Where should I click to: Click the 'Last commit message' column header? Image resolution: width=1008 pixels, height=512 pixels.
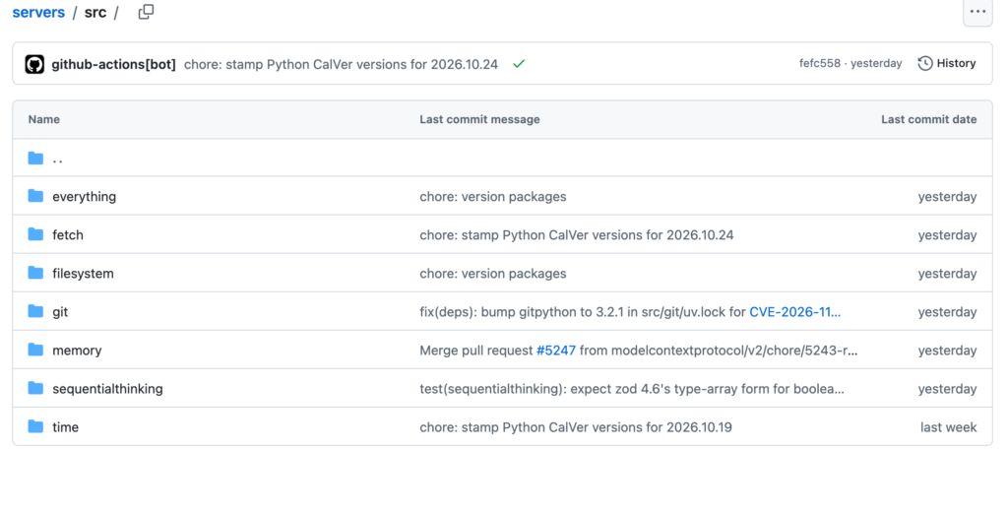tap(479, 119)
